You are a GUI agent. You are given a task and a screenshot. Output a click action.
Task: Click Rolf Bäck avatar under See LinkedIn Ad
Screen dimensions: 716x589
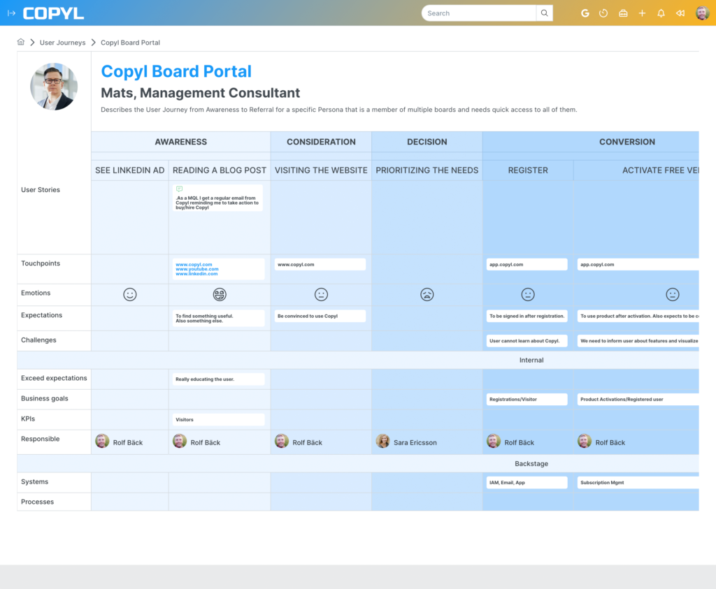[x=102, y=441]
